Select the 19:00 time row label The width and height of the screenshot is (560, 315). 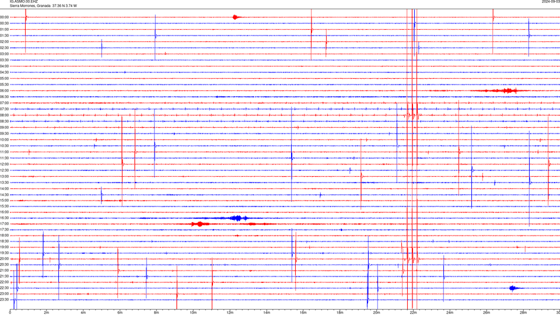[5, 247]
